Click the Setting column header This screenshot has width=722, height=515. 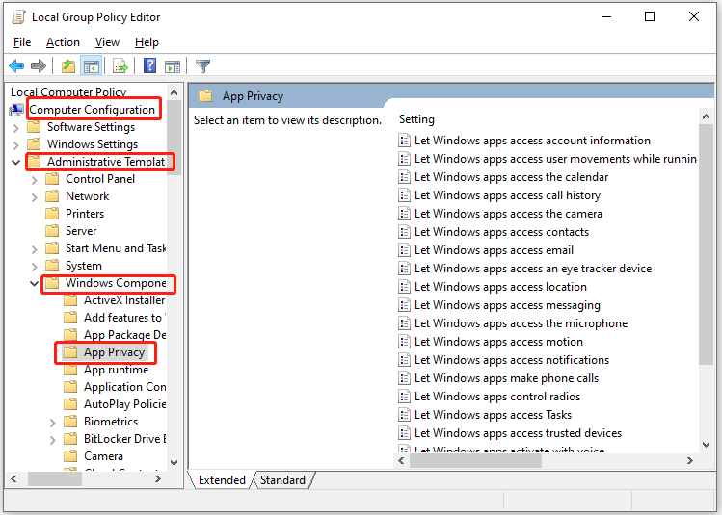pyautogui.click(x=416, y=119)
